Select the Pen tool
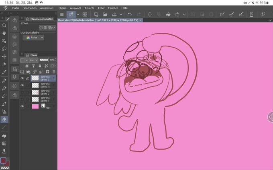Viewport: 273px width, 170px height. tap(4, 80)
